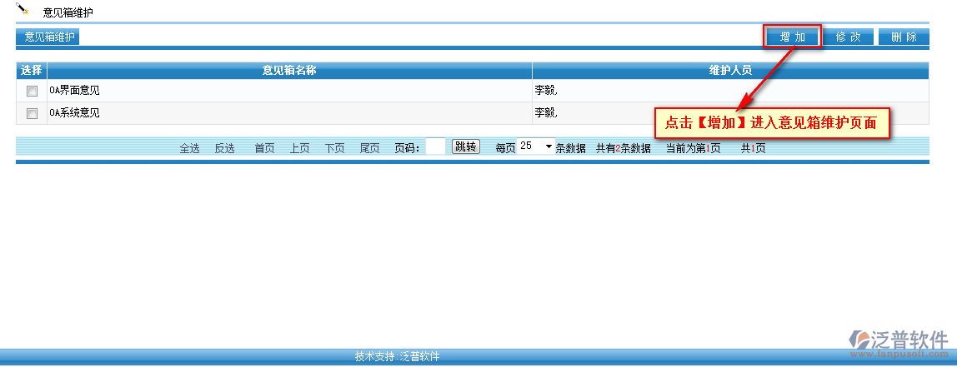This screenshot has width=957, height=367.
Task: Go to next page via 下页
Action: [334, 148]
